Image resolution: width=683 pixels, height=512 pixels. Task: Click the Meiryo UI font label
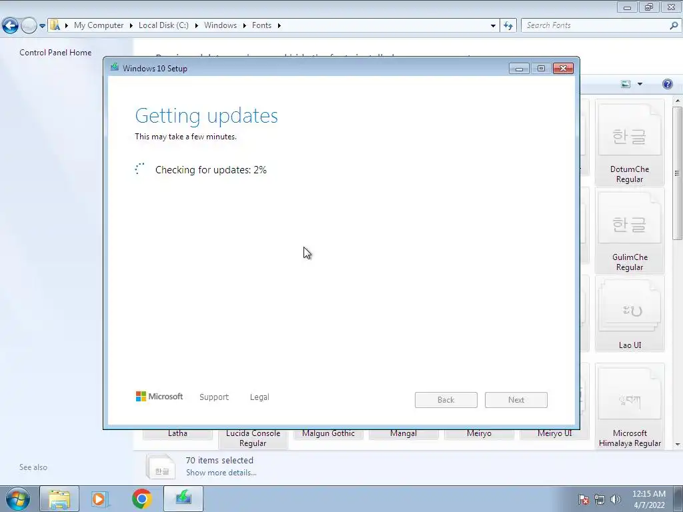554,433
